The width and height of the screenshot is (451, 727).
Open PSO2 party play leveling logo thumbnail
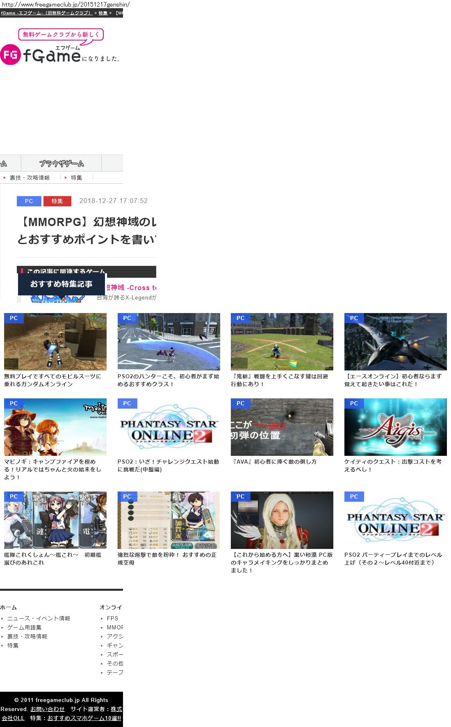(x=396, y=520)
